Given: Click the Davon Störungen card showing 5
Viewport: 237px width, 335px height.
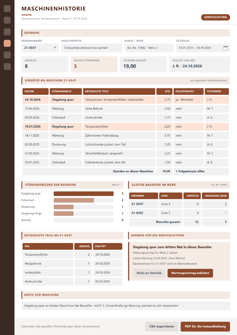Looking at the screenshot, I should click(x=94, y=64).
